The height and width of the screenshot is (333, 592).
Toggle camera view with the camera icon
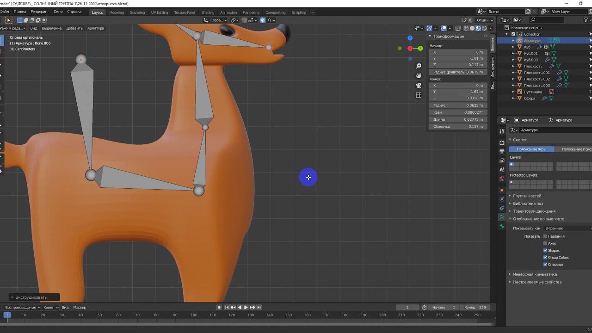[x=419, y=86]
